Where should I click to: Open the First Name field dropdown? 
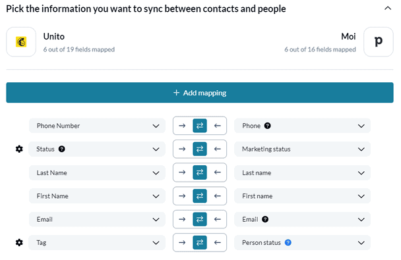tap(97, 196)
